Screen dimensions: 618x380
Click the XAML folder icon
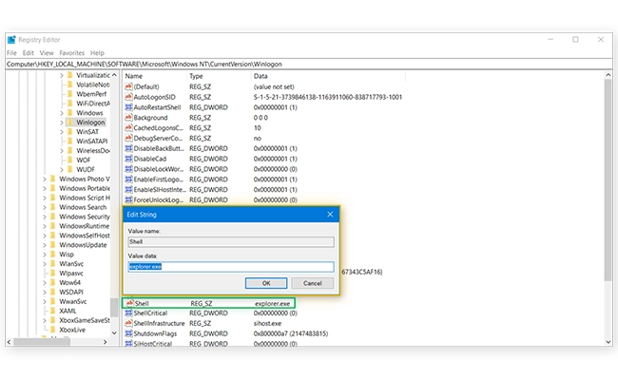53,311
